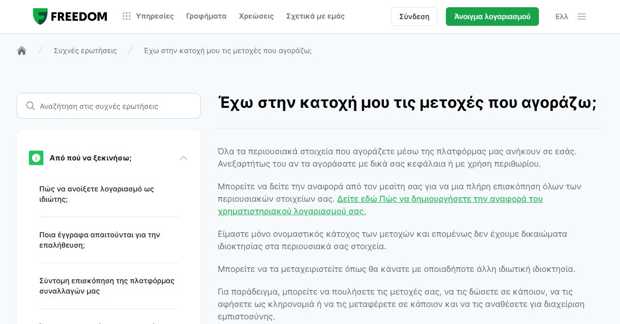Click the page heading Έχω στην κατοχή μου τις μετοχές
The image size is (620, 324).
407,103
